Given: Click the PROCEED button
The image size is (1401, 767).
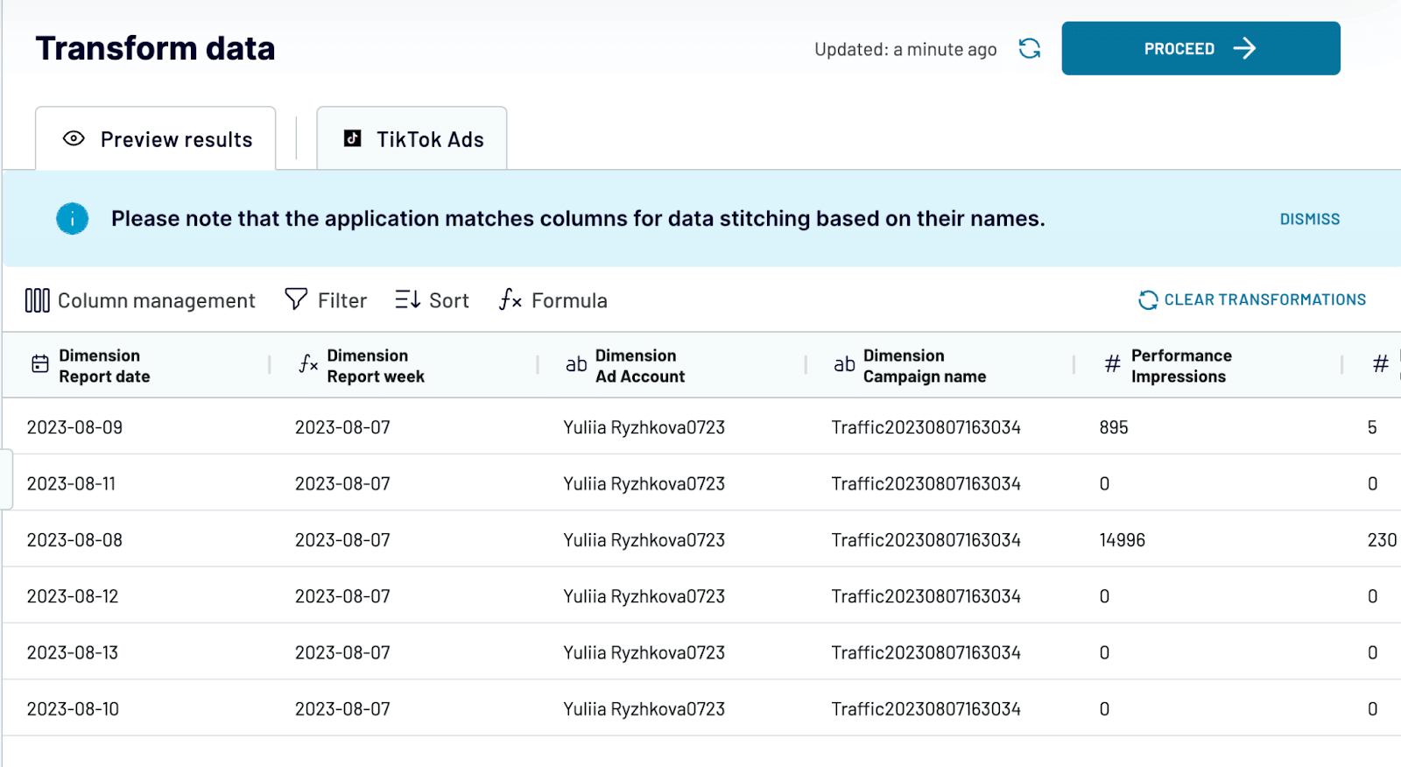Looking at the screenshot, I should tap(1200, 48).
